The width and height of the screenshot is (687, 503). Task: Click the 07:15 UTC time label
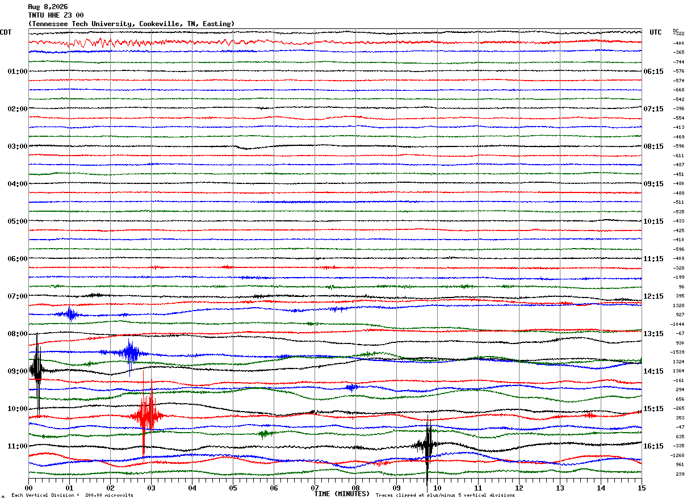[x=654, y=109]
